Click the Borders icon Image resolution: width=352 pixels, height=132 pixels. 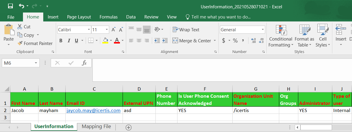tap(91, 41)
